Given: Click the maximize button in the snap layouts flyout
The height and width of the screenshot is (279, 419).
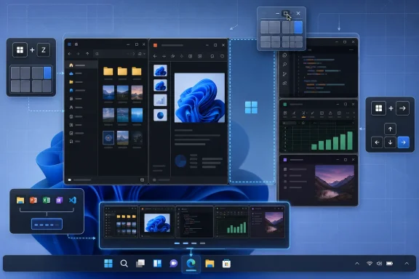Looking at the screenshot, I should coord(286,13).
